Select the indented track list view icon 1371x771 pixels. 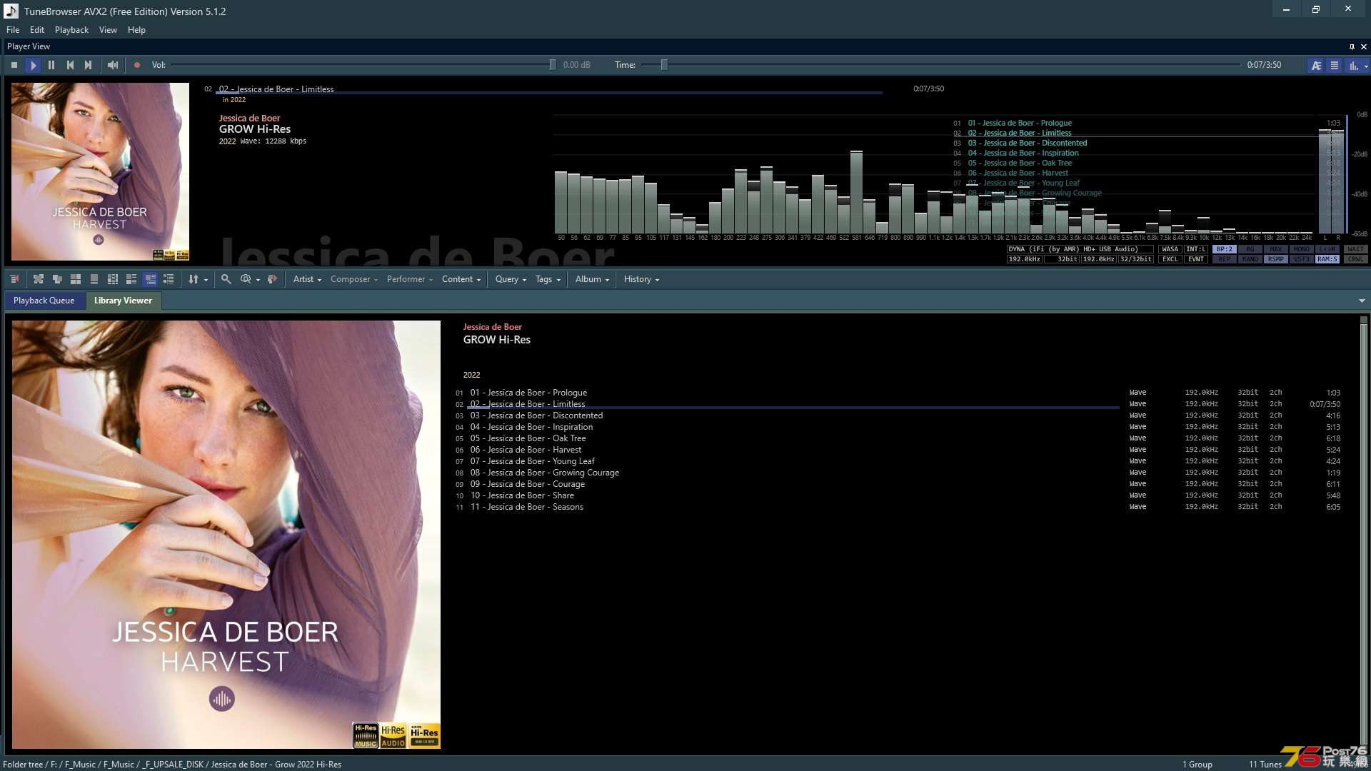pyautogui.click(x=169, y=279)
